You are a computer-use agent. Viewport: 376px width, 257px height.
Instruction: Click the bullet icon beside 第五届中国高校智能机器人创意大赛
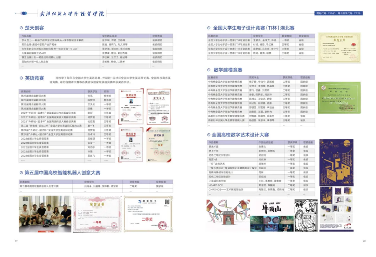pos(21,173)
